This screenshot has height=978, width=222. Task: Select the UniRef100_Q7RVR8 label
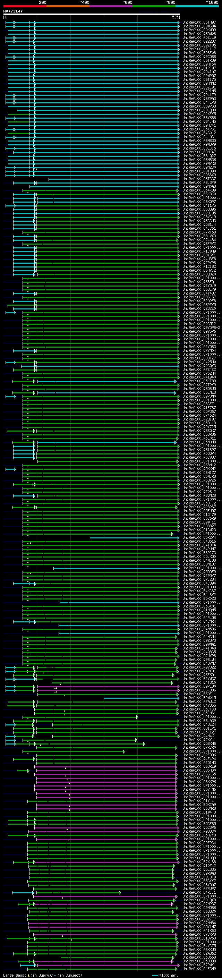click(x=199, y=263)
